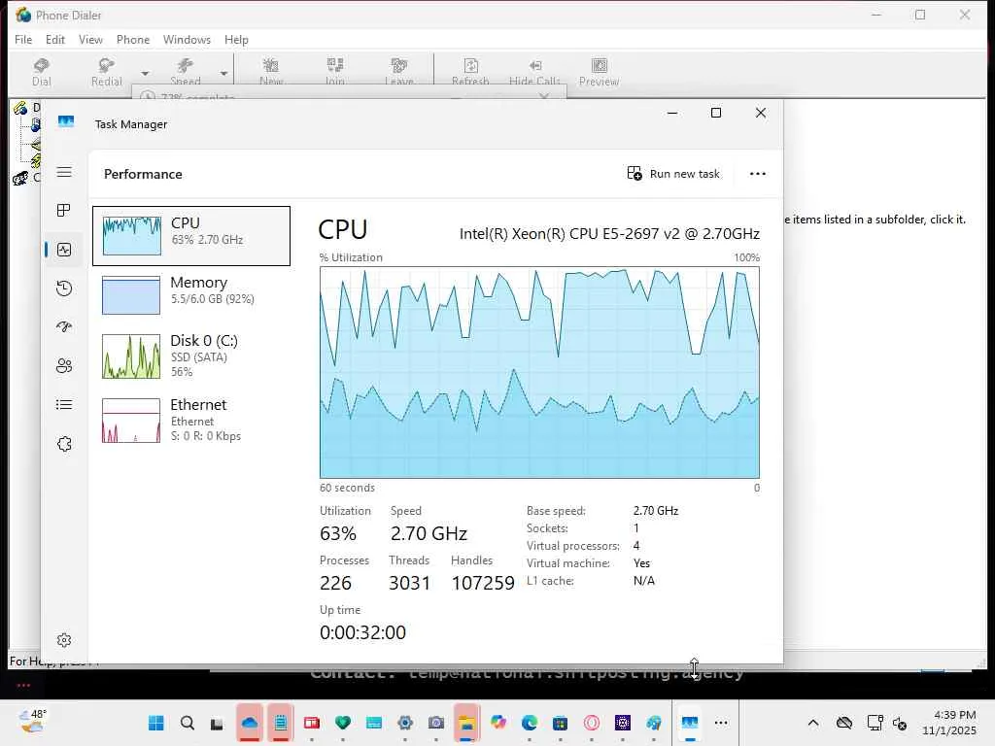
Task: Select the Disk 0 (C:) entry
Action: tap(191, 356)
